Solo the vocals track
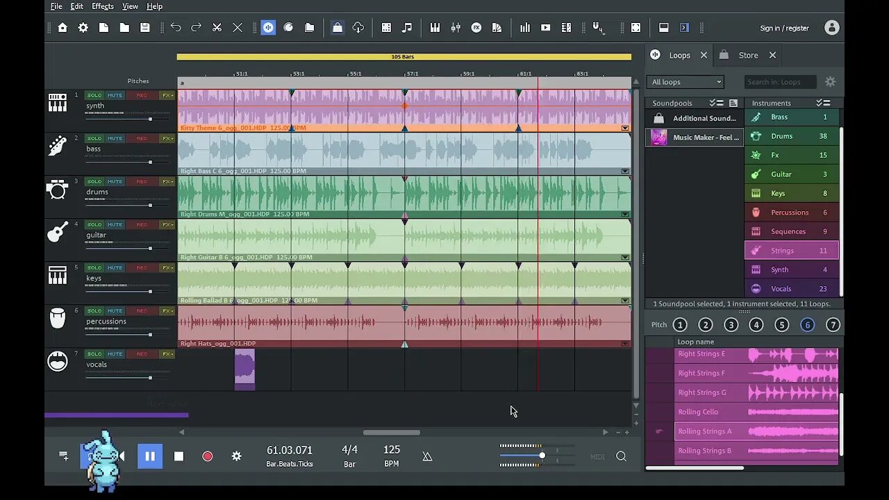The height and width of the screenshot is (500, 889). 94,353
